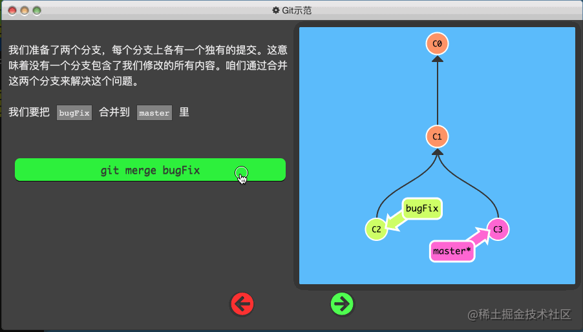The image size is (583, 332).
Task: Click the 我们要把 text
Action: click(x=29, y=112)
